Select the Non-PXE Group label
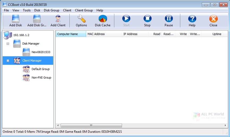230x137 pixels. click(41, 78)
